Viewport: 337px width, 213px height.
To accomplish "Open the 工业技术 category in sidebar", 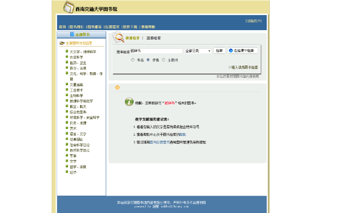I will (76, 90).
